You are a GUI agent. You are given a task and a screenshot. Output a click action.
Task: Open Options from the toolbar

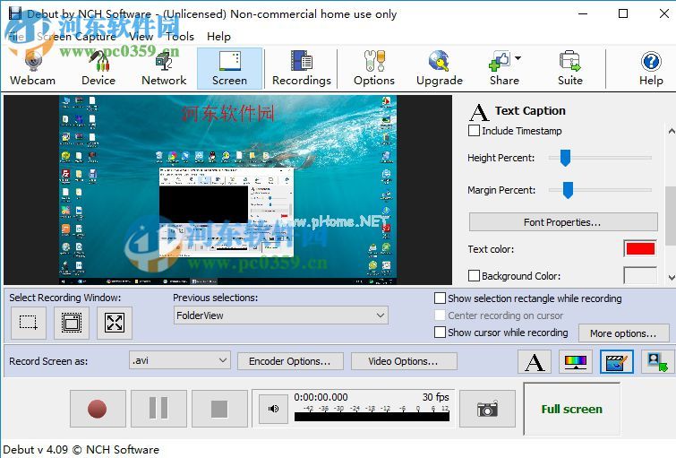(374, 69)
